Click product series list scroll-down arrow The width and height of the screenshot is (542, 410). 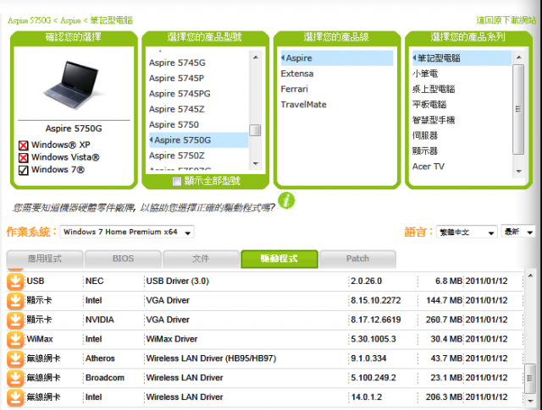point(519,171)
